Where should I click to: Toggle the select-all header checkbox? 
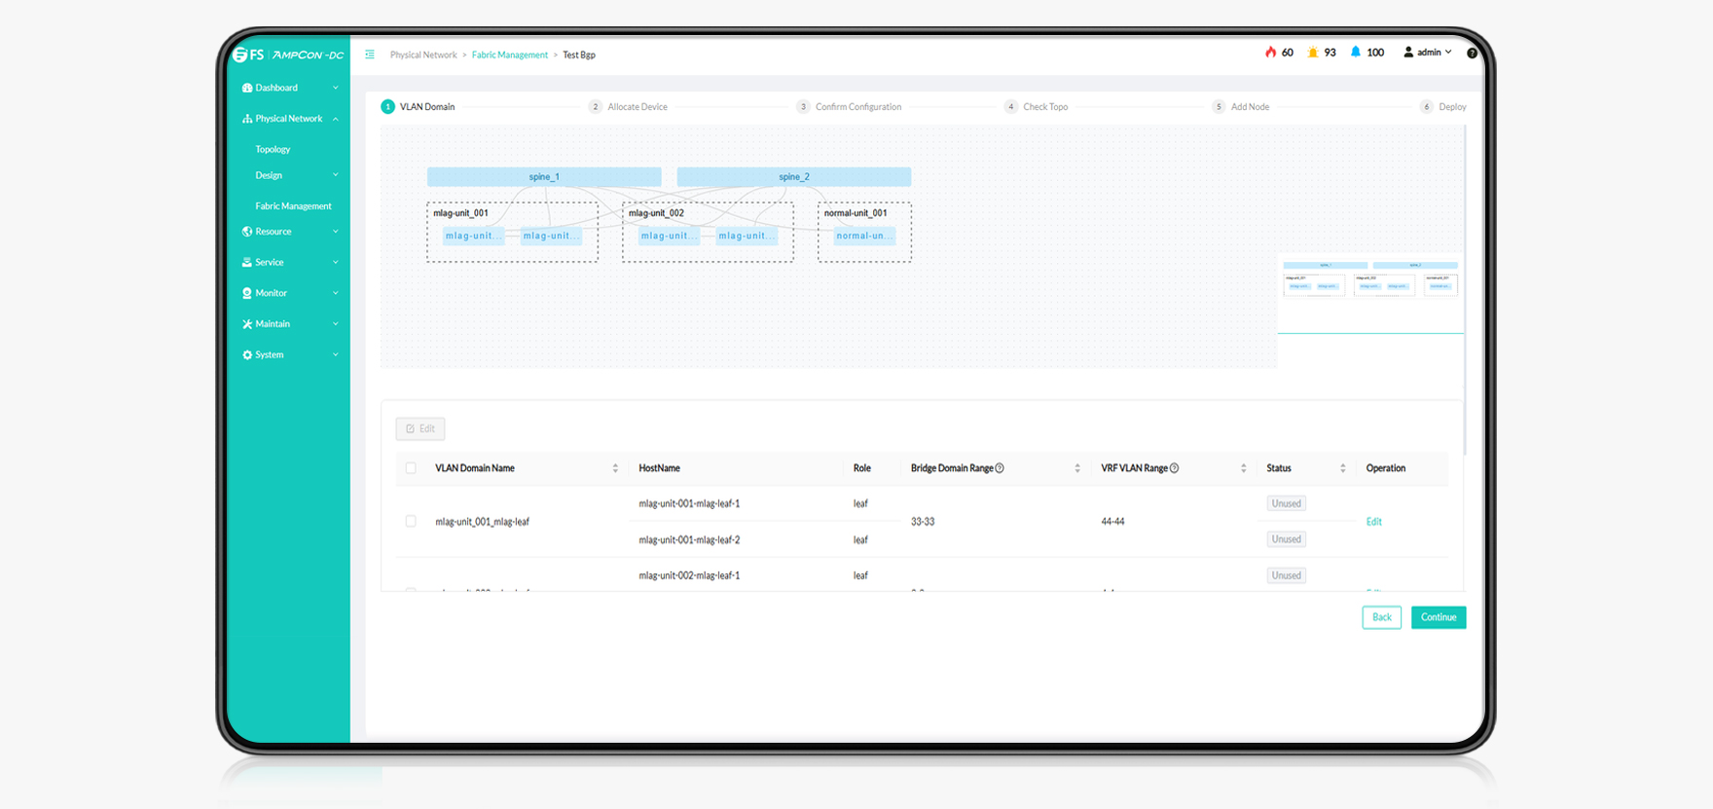tap(411, 468)
